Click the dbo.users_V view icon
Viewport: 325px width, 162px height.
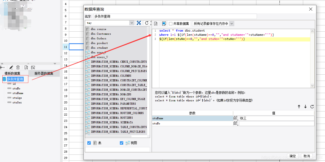88,57
